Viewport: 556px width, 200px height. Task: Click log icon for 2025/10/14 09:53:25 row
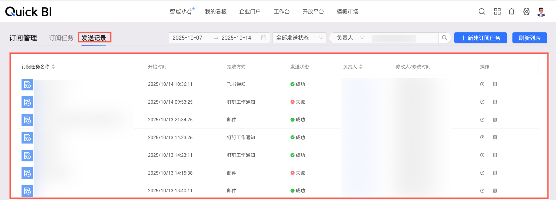(x=495, y=102)
